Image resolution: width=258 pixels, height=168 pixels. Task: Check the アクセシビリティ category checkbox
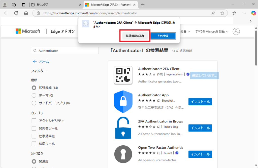pyautogui.click(x=34, y=121)
